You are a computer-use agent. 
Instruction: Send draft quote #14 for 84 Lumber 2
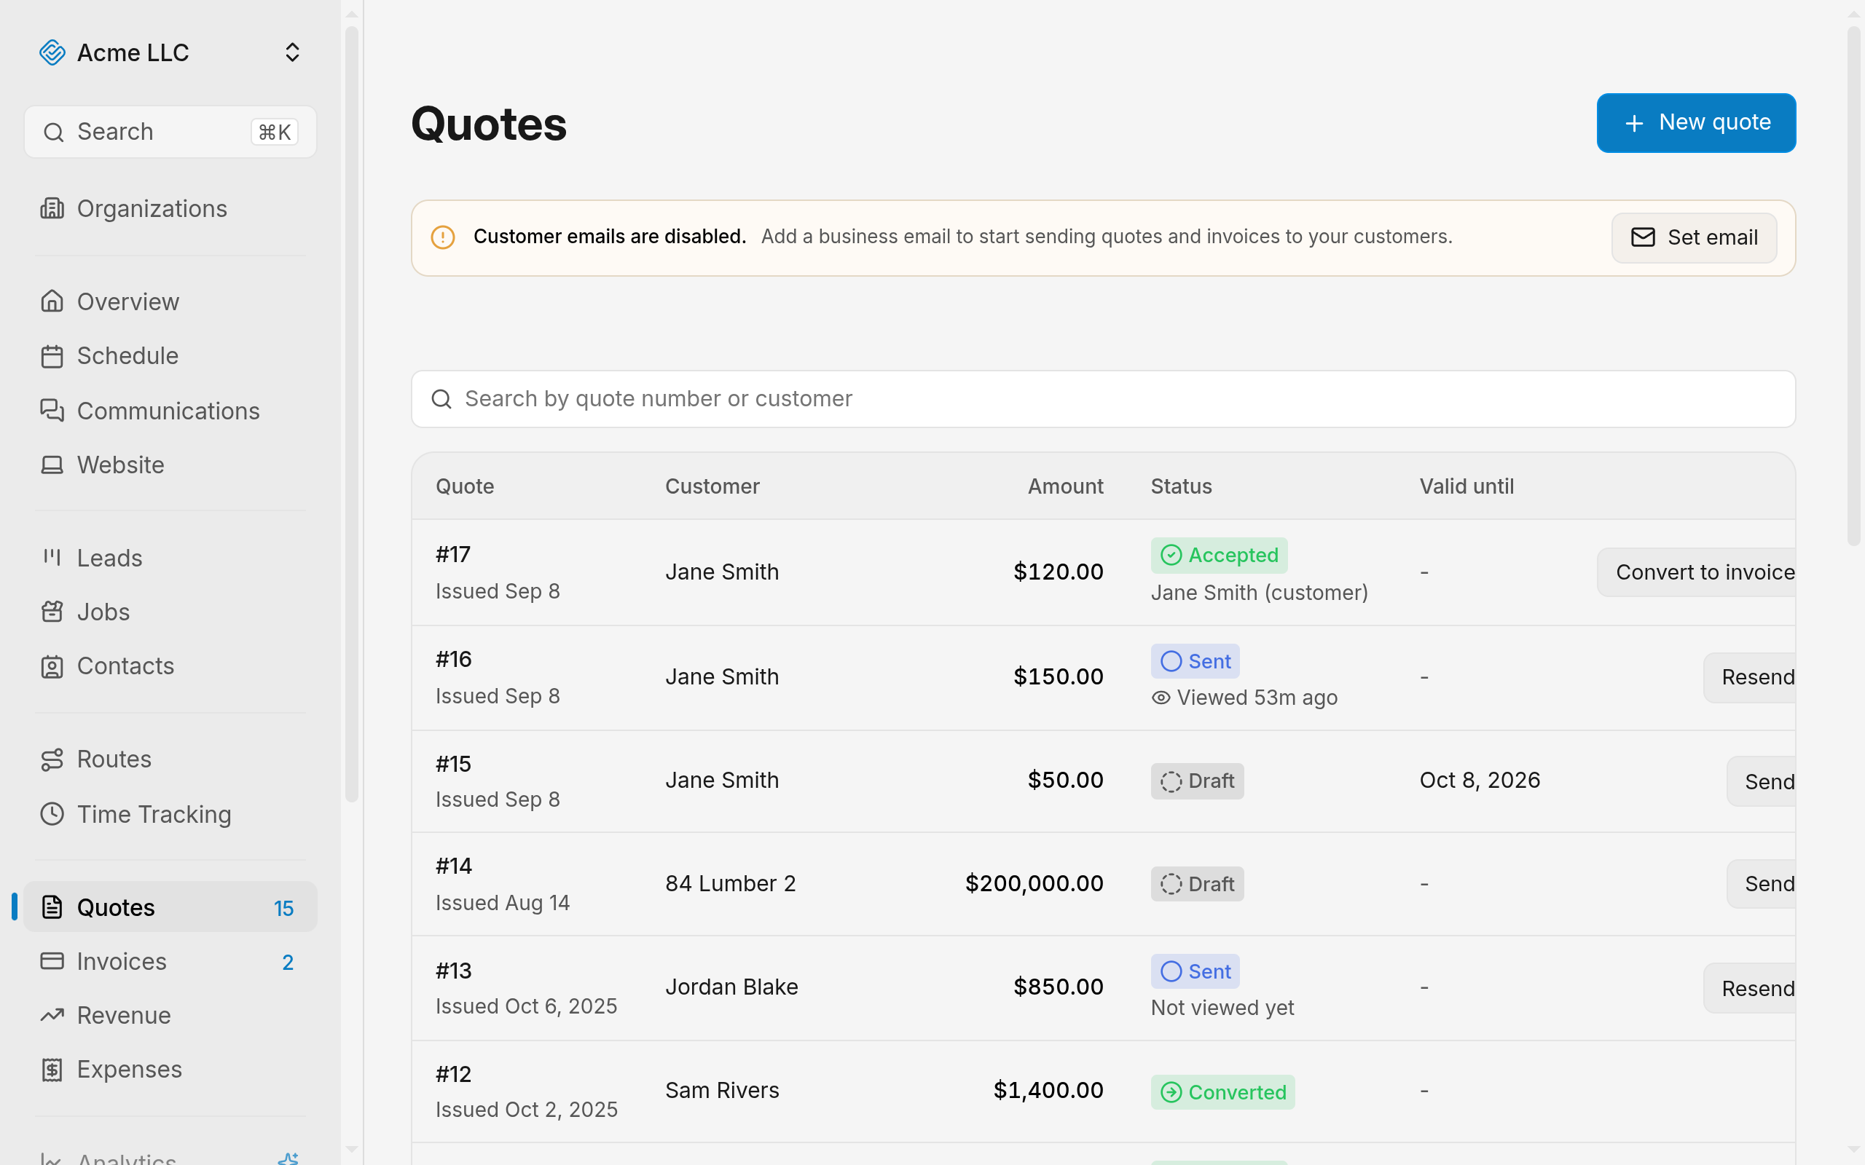[x=1761, y=884]
